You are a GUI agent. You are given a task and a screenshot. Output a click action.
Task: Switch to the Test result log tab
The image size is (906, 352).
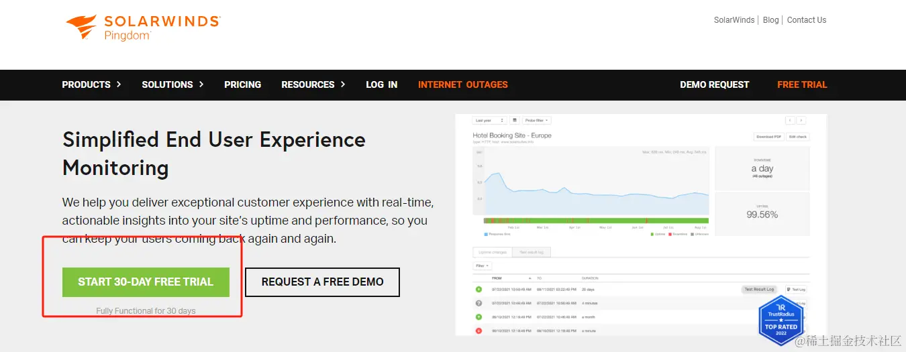532,252
